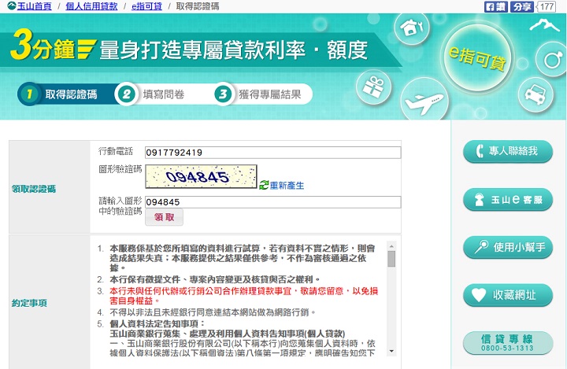Click the ring bubble icon
This screenshot has width=567, height=369.
(552, 60)
